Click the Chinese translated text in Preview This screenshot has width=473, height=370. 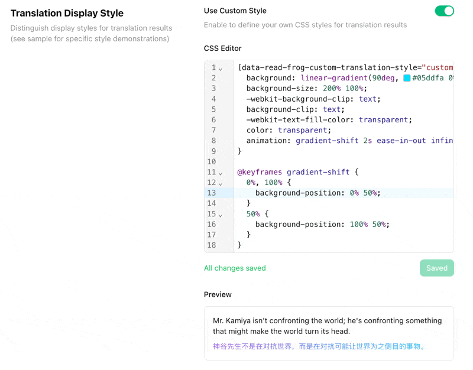point(319,346)
